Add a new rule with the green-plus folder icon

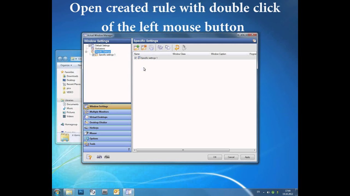coord(136,48)
